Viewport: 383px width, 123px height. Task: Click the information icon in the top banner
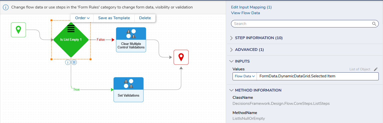point(6,7)
